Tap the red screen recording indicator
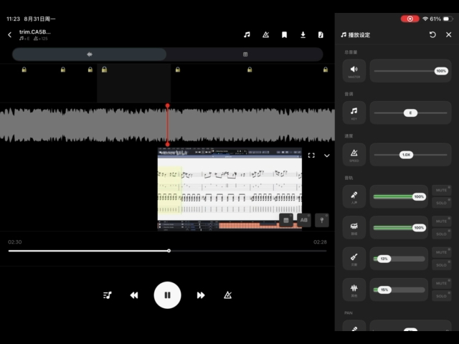The image size is (459, 344). click(x=410, y=19)
